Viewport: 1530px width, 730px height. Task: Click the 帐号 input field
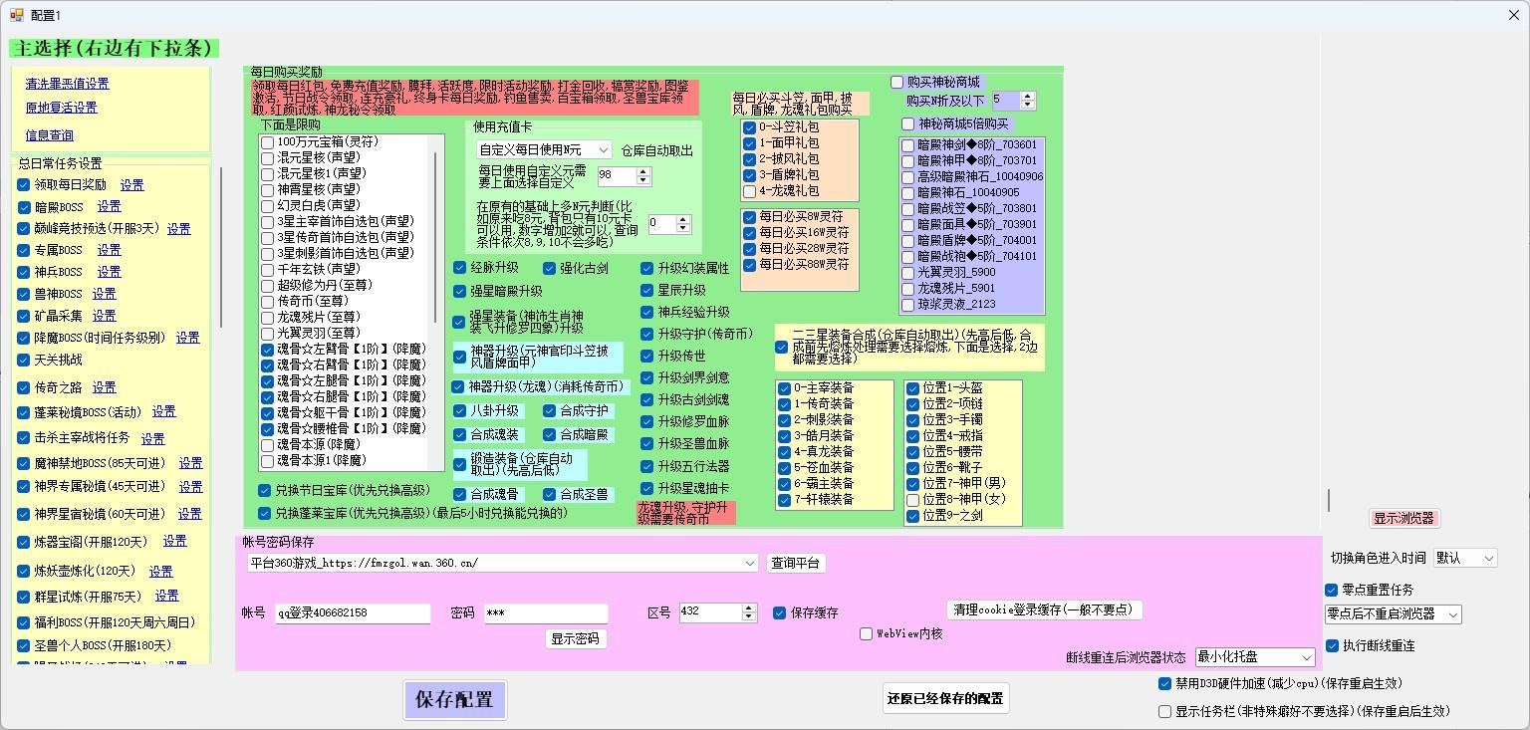pyautogui.click(x=353, y=613)
